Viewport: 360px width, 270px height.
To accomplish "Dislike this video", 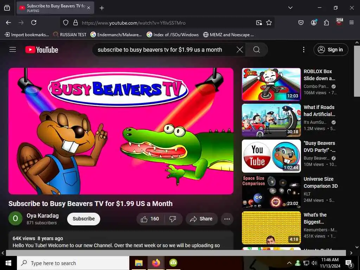I will [x=173, y=219].
